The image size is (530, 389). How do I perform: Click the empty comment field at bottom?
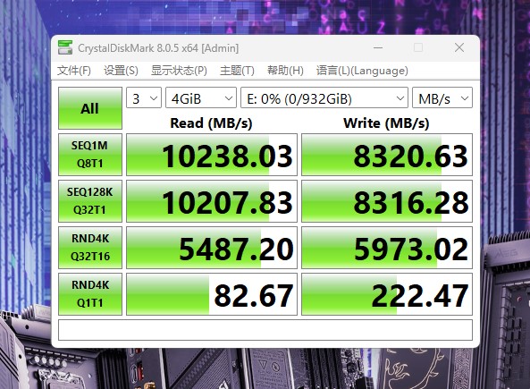click(265, 330)
